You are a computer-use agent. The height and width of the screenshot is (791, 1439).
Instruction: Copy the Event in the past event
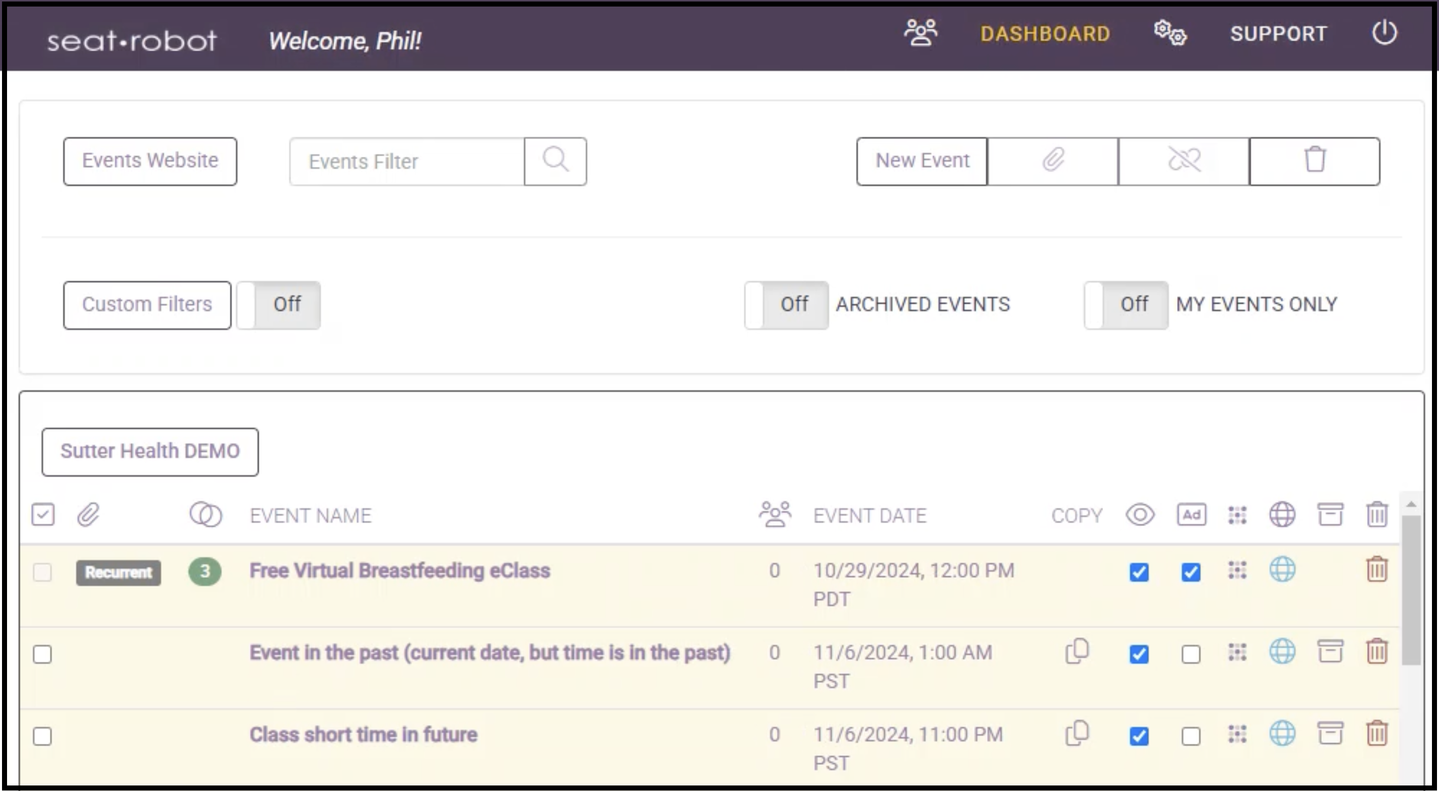pyautogui.click(x=1077, y=651)
